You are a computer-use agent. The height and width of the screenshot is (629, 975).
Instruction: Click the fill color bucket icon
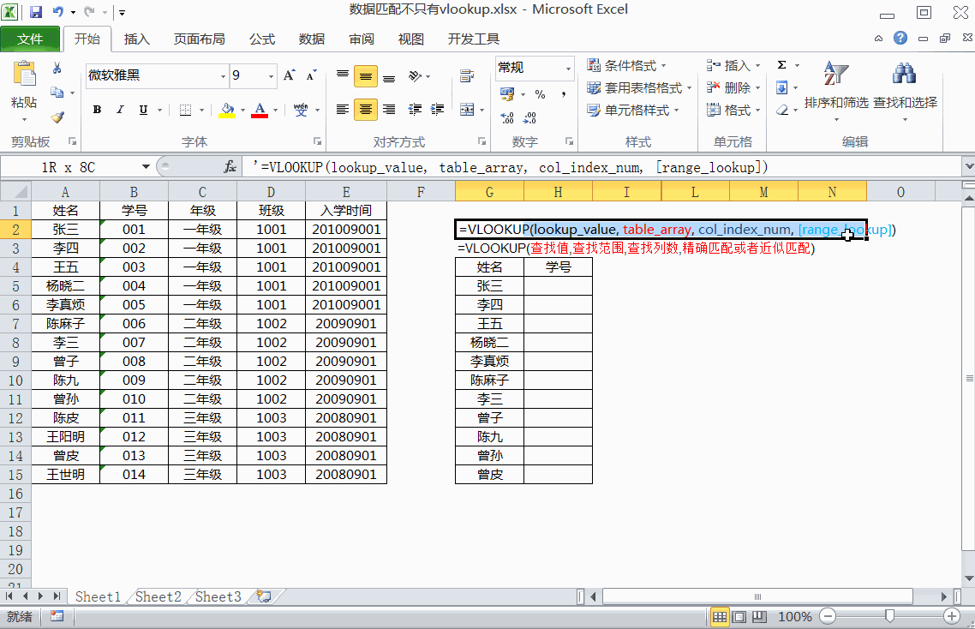228,111
